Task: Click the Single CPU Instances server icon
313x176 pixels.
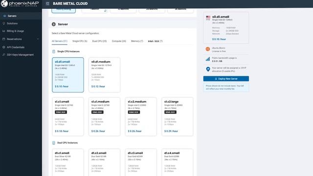Action: (x=54, y=51)
